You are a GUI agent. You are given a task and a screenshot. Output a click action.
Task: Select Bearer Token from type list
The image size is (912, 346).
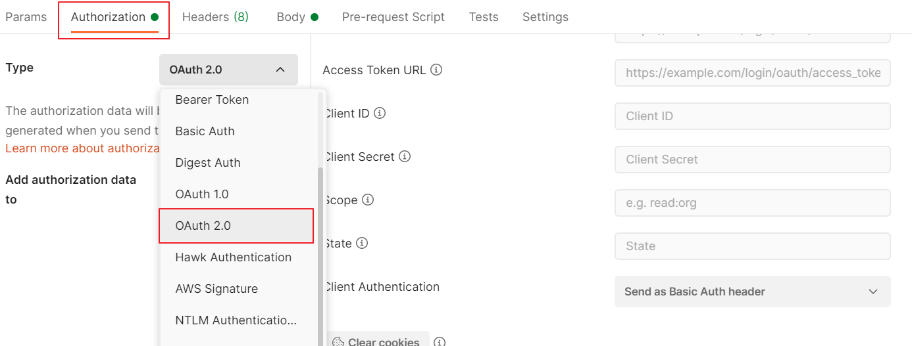[212, 100]
